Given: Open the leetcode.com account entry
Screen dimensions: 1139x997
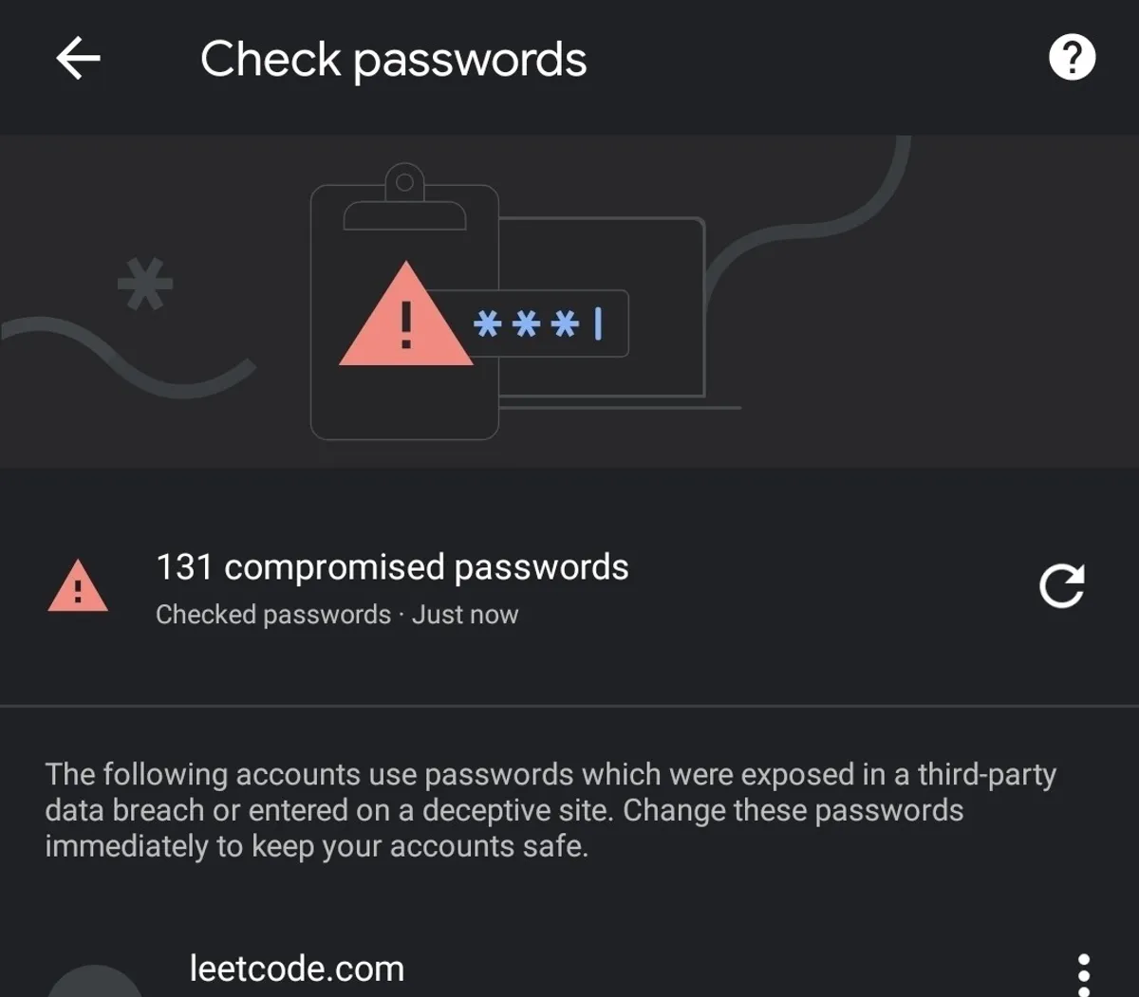Looking at the screenshot, I should 297,969.
